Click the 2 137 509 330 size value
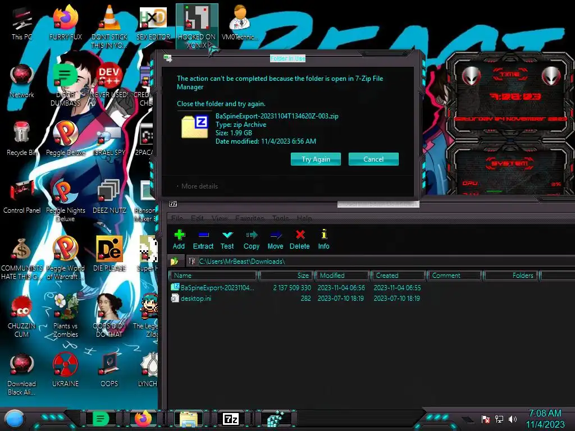Image resolution: width=575 pixels, height=431 pixels. (x=292, y=288)
